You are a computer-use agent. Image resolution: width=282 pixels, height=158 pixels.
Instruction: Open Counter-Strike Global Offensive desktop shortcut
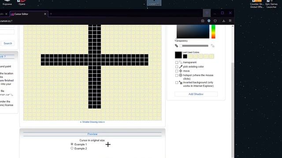click(x=257, y=4)
